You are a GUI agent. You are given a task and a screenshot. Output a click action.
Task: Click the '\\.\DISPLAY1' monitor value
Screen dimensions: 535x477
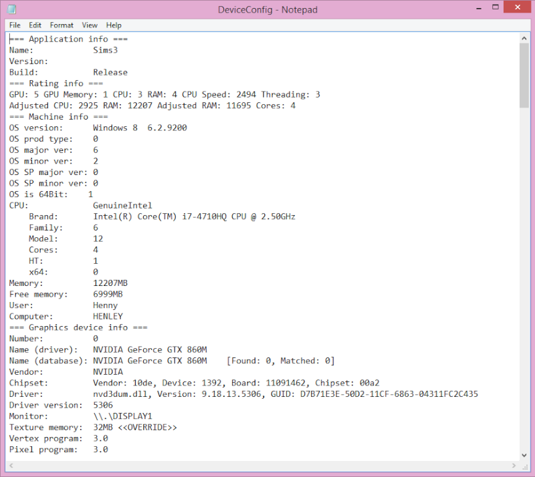coord(122,416)
